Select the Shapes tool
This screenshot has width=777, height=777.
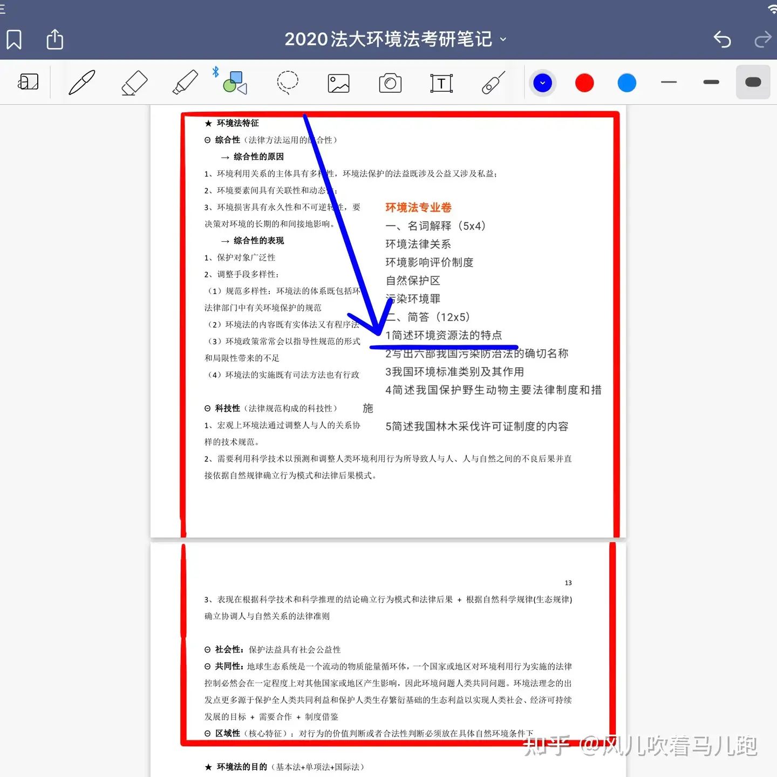click(x=235, y=83)
